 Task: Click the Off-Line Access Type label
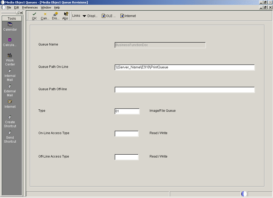pos(54,156)
